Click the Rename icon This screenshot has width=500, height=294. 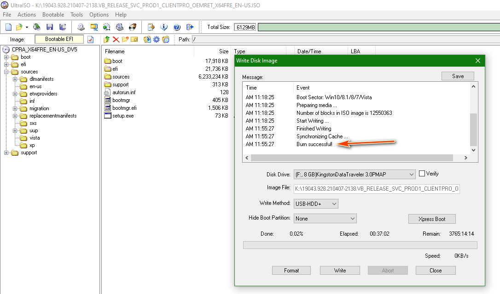(x=134, y=40)
